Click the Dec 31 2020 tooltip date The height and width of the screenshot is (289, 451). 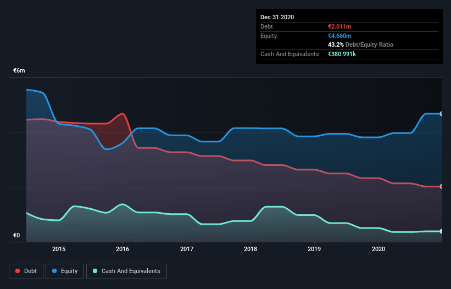click(x=277, y=17)
